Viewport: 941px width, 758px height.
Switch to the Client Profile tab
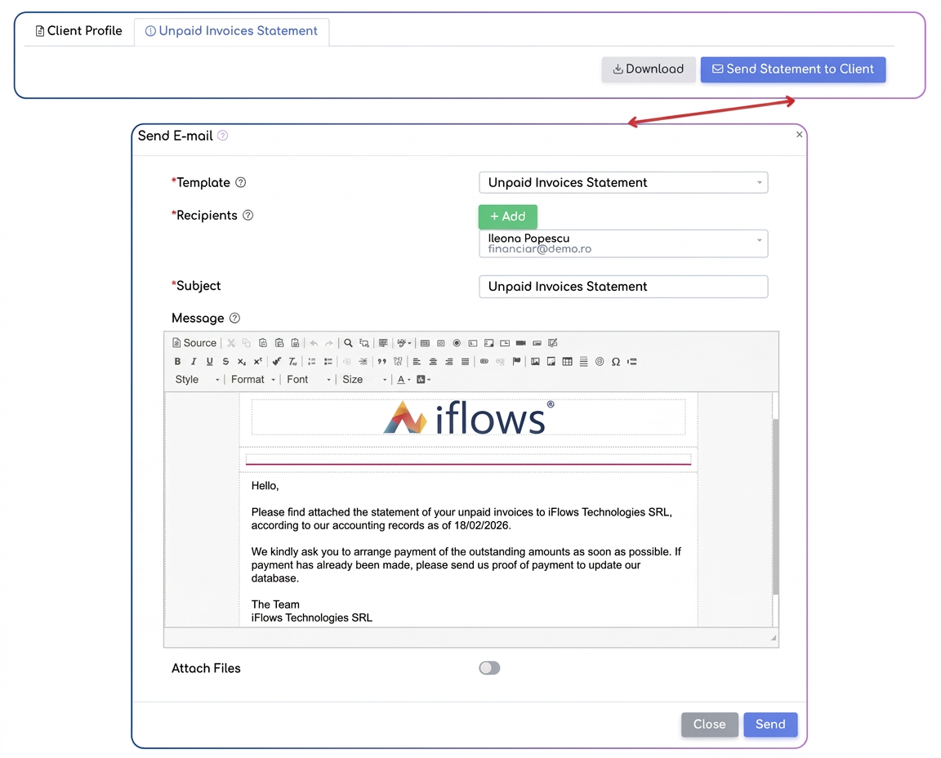pos(78,30)
